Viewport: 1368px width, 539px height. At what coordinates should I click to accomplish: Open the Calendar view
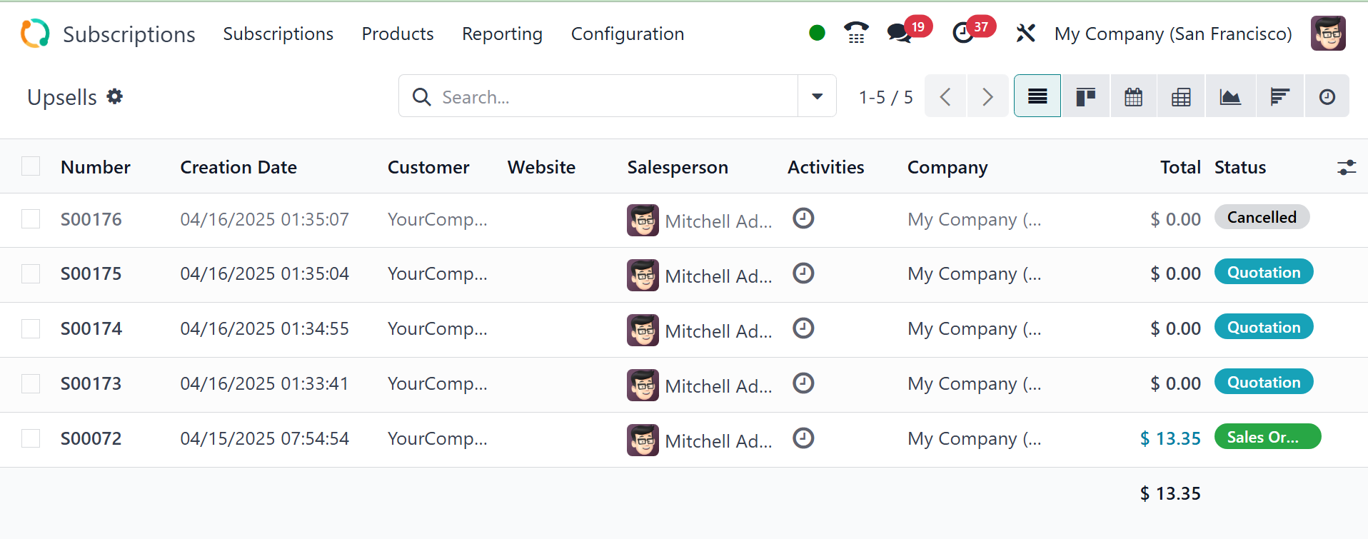(x=1133, y=96)
